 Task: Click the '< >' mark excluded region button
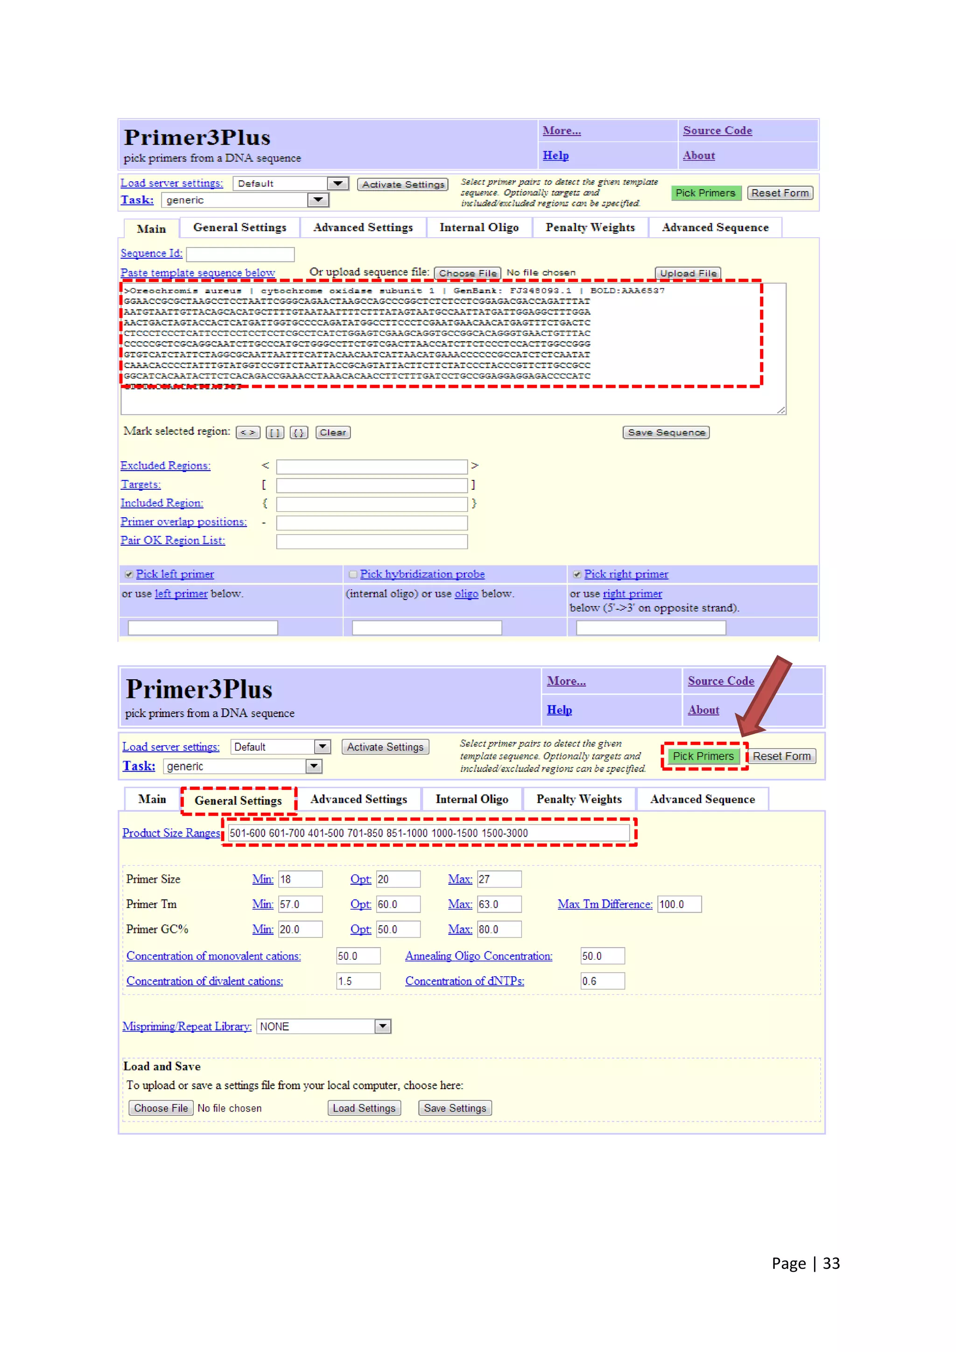click(x=248, y=433)
